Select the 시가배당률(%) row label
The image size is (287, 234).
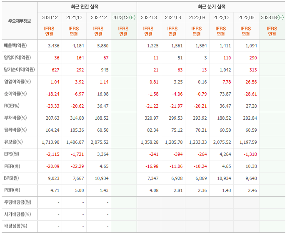point(17,214)
